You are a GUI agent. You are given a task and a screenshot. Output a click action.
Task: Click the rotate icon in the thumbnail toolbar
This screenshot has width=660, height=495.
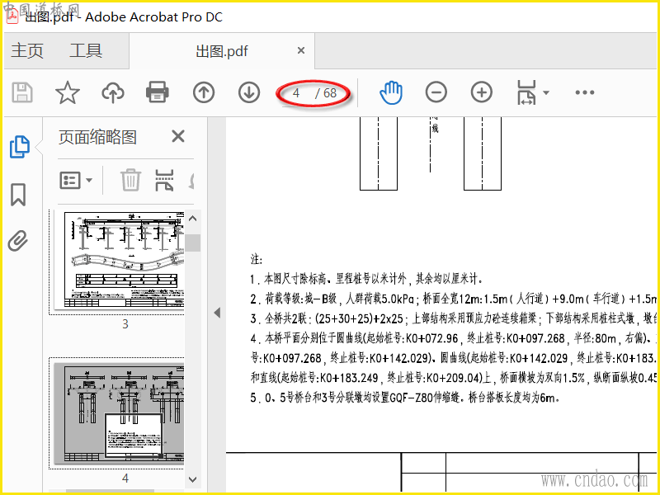191,180
